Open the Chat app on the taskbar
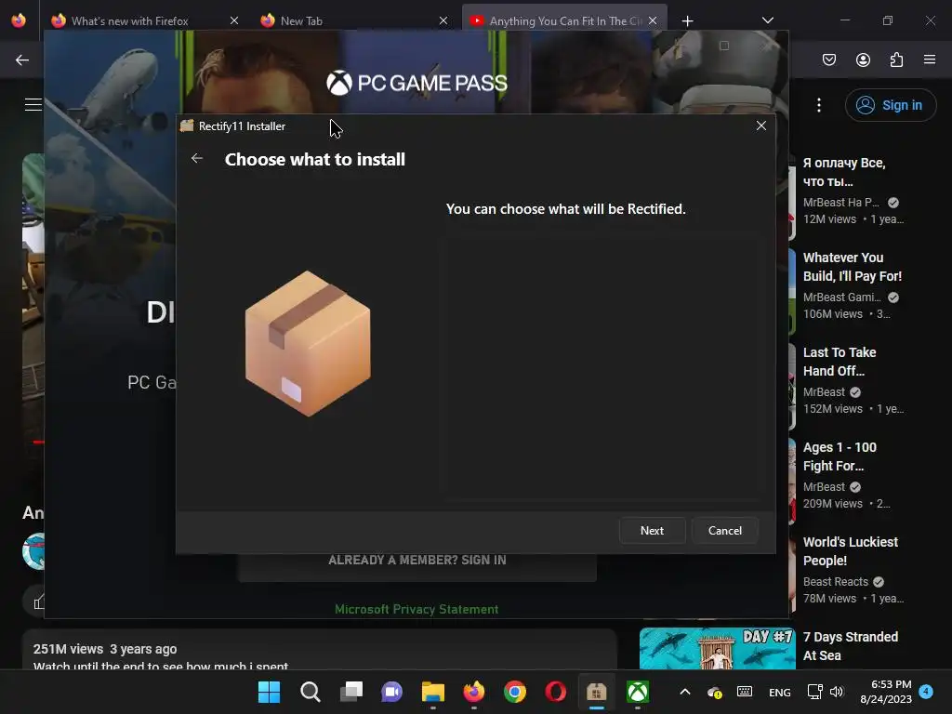 coord(391,692)
